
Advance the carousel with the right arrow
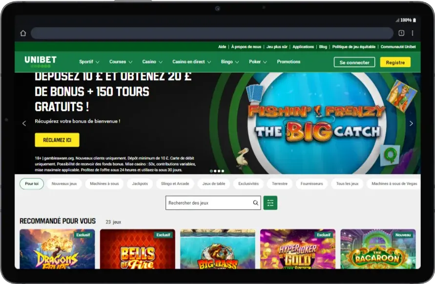point(411,124)
